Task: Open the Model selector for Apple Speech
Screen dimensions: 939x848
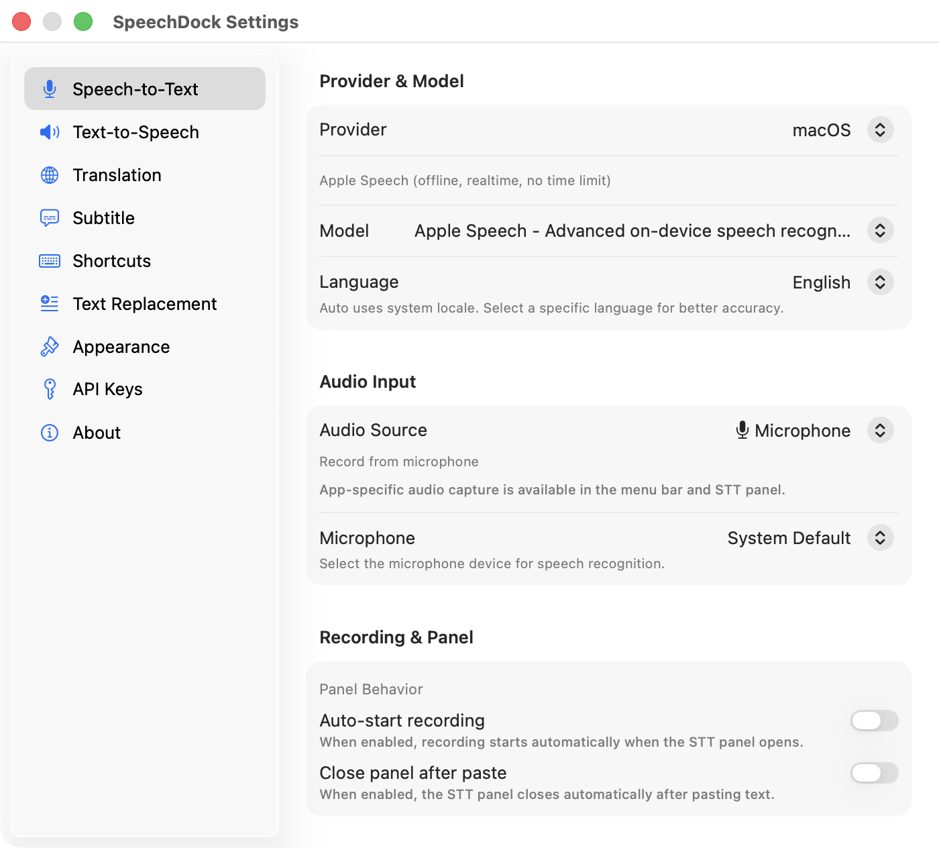Action: pos(880,230)
